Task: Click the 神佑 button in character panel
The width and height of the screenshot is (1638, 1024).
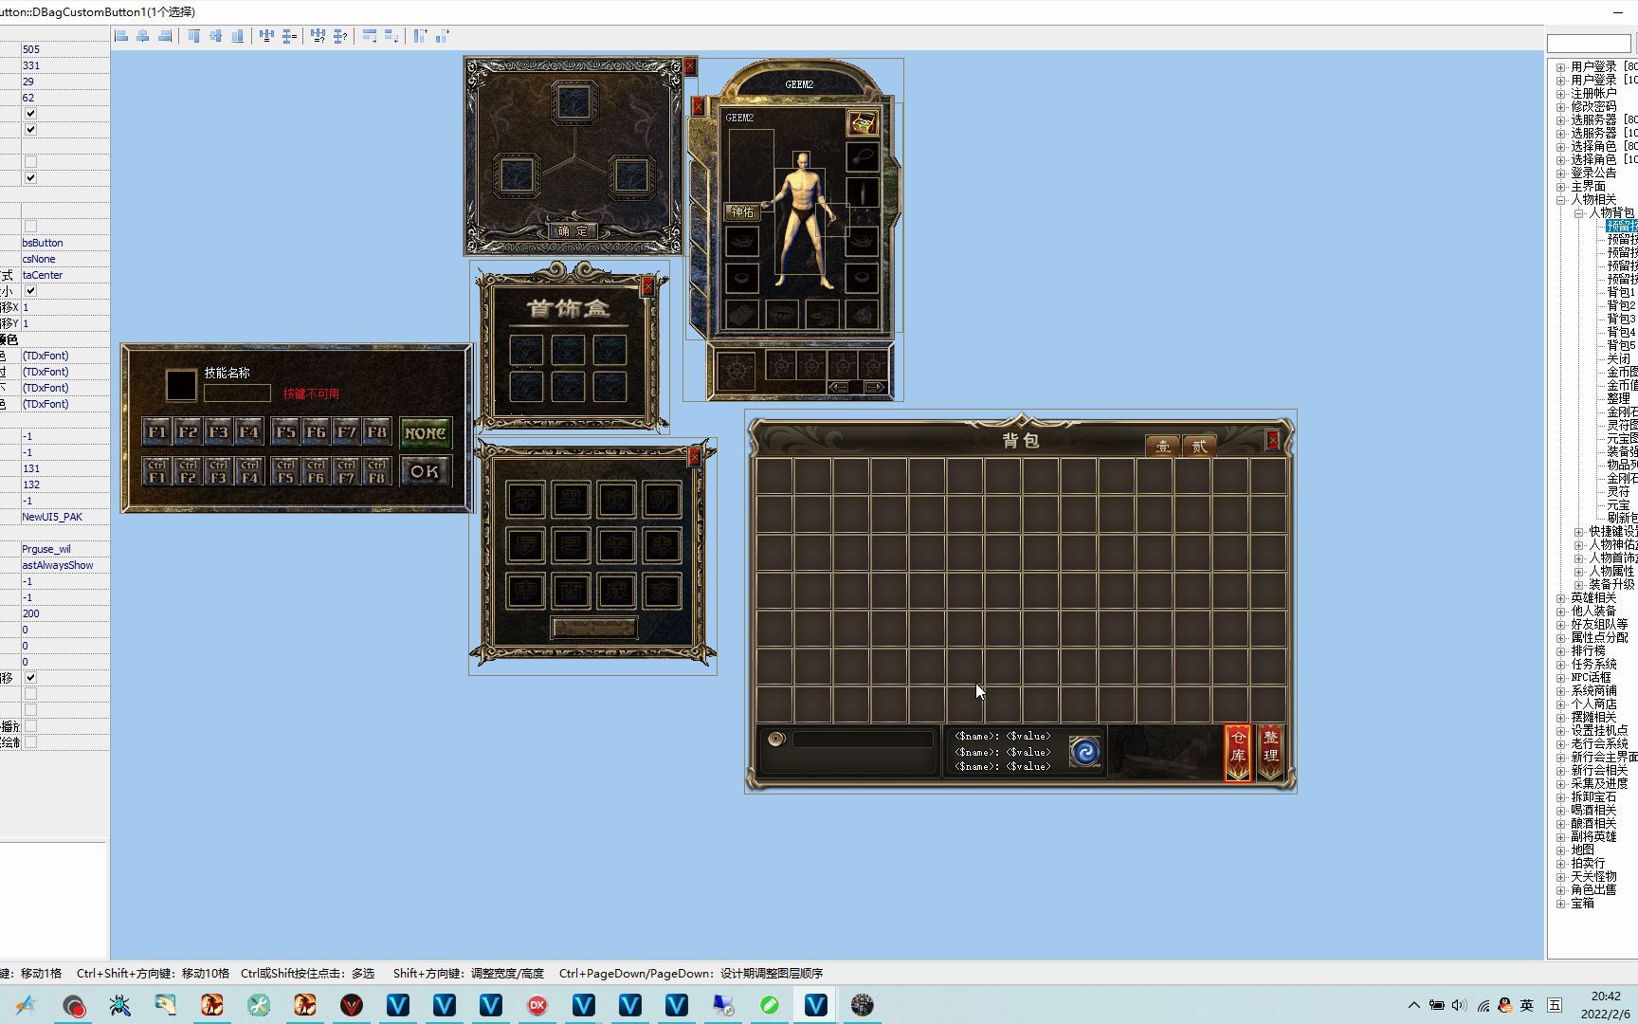Action: [x=743, y=211]
